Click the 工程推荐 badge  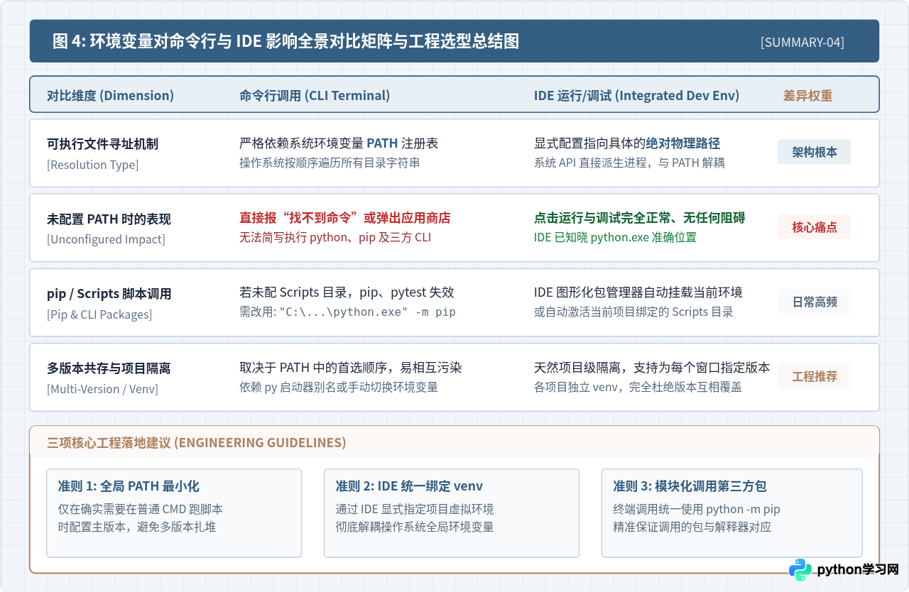(x=814, y=376)
